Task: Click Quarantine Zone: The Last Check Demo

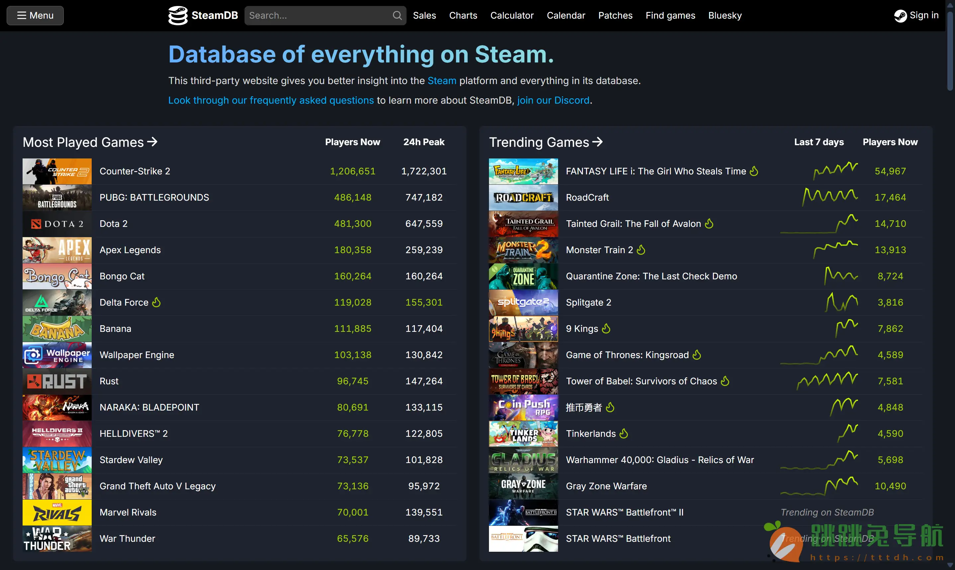Action: [x=651, y=276]
